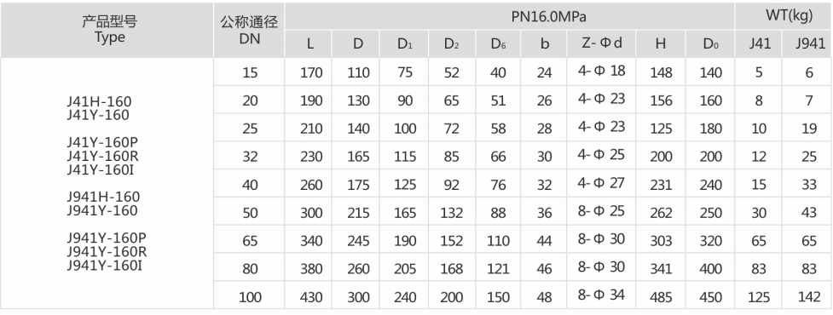Select the DN 15 cell

(249, 72)
